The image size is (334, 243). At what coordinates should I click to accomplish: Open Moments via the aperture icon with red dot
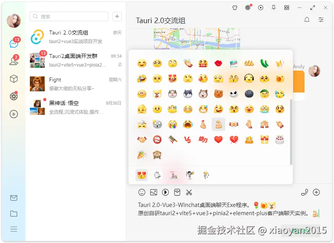coord(14,96)
